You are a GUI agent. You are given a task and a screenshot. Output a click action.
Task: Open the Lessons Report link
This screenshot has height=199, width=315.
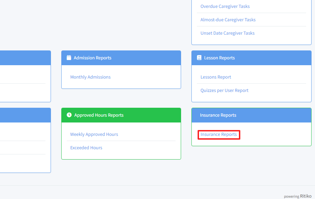(216, 77)
